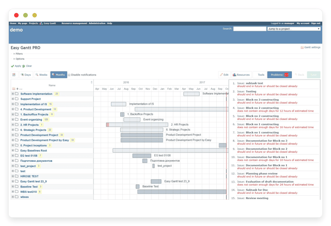Open 0. Project Inceptions project link
This screenshot has width=331, height=226.
[33, 145]
